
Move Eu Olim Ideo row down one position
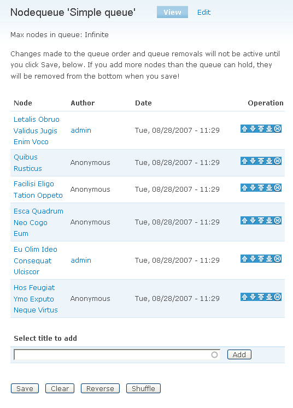(253, 259)
